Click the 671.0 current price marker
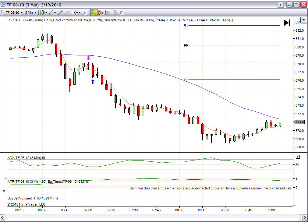This screenshot has height=222, width=308. point(299,122)
